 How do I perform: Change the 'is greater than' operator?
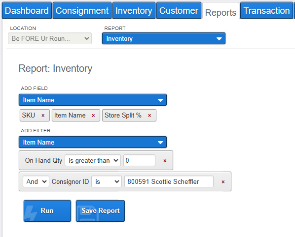[93, 160]
